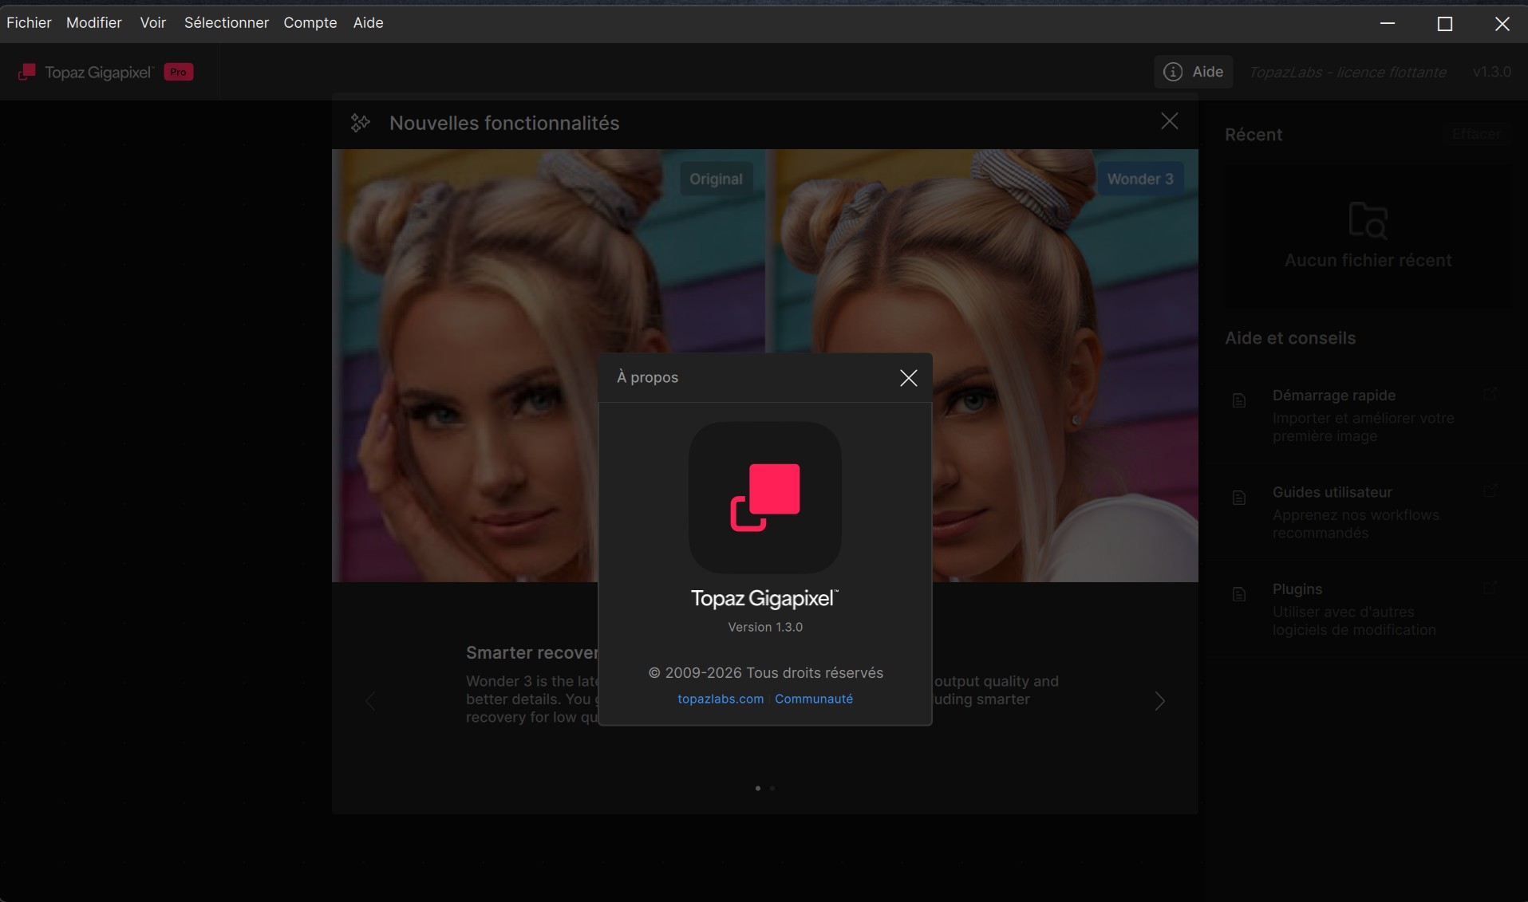The width and height of the screenshot is (1528, 902).
Task: Go to next feature slide arrow
Action: (1159, 701)
